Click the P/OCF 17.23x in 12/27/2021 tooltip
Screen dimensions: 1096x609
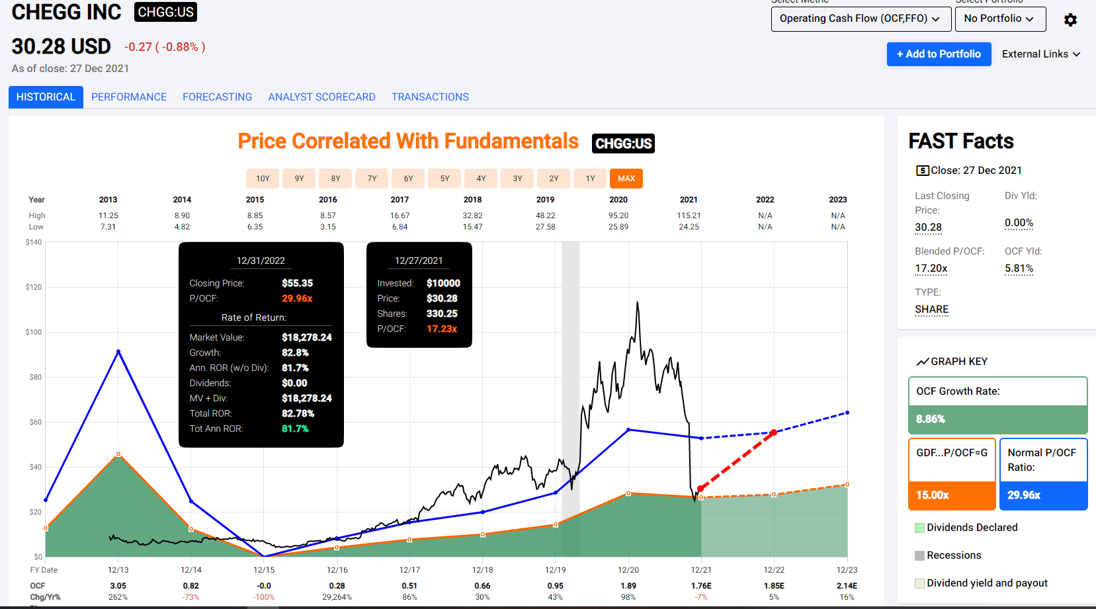coord(442,329)
